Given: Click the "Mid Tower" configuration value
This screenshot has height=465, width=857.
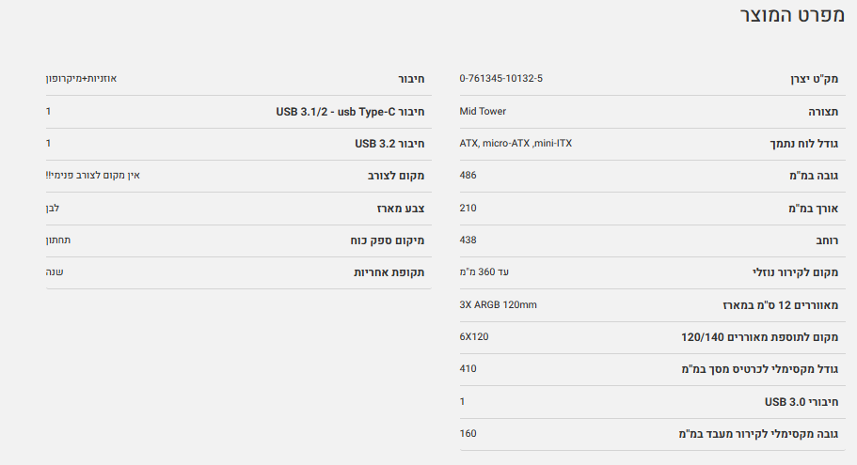Looking at the screenshot, I should click(483, 111).
